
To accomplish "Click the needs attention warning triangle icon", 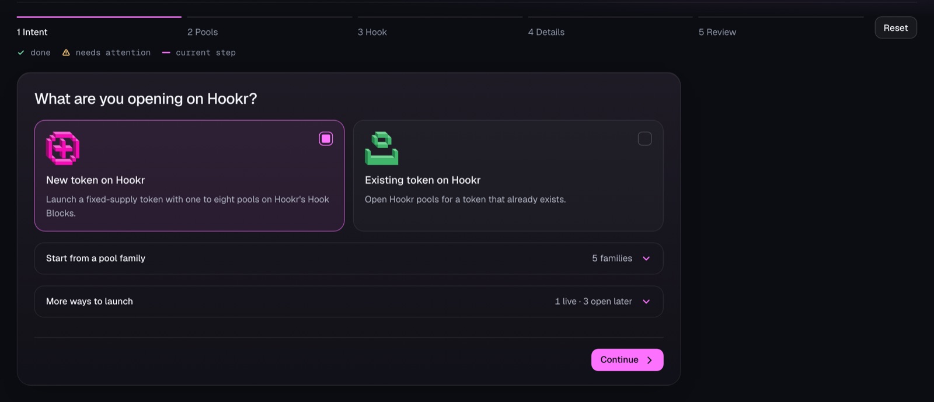I will click(66, 53).
